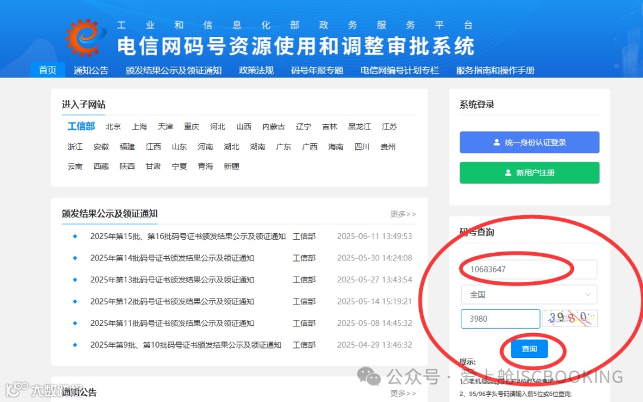Open 码号年报专题 in the navigation

click(x=317, y=70)
